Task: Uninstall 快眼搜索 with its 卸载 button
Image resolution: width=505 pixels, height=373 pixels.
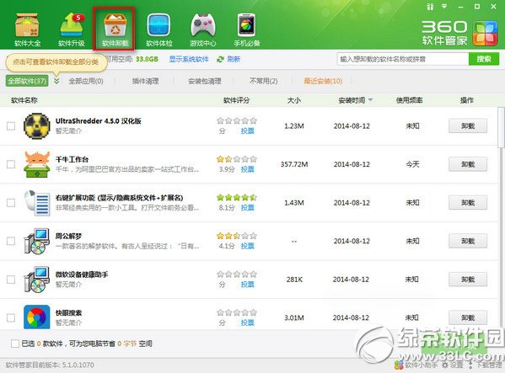Action: pyautogui.click(x=468, y=317)
